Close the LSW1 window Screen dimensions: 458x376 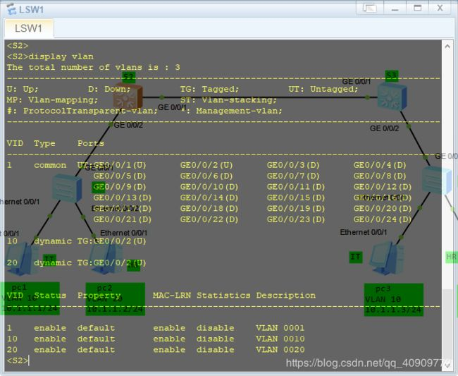(x=440, y=8)
